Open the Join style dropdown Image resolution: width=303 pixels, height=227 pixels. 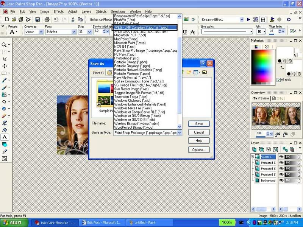[264, 32]
